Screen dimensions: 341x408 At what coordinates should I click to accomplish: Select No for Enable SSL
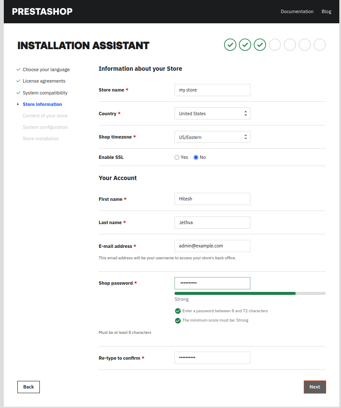point(196,157)
